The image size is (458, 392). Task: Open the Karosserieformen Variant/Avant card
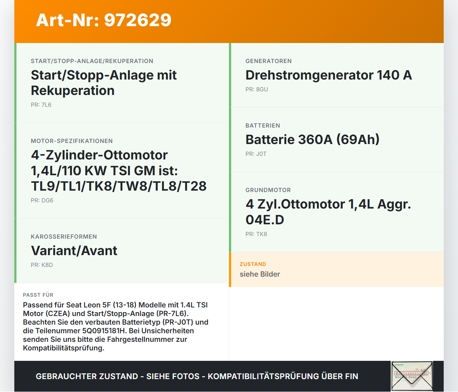point(122,251)
